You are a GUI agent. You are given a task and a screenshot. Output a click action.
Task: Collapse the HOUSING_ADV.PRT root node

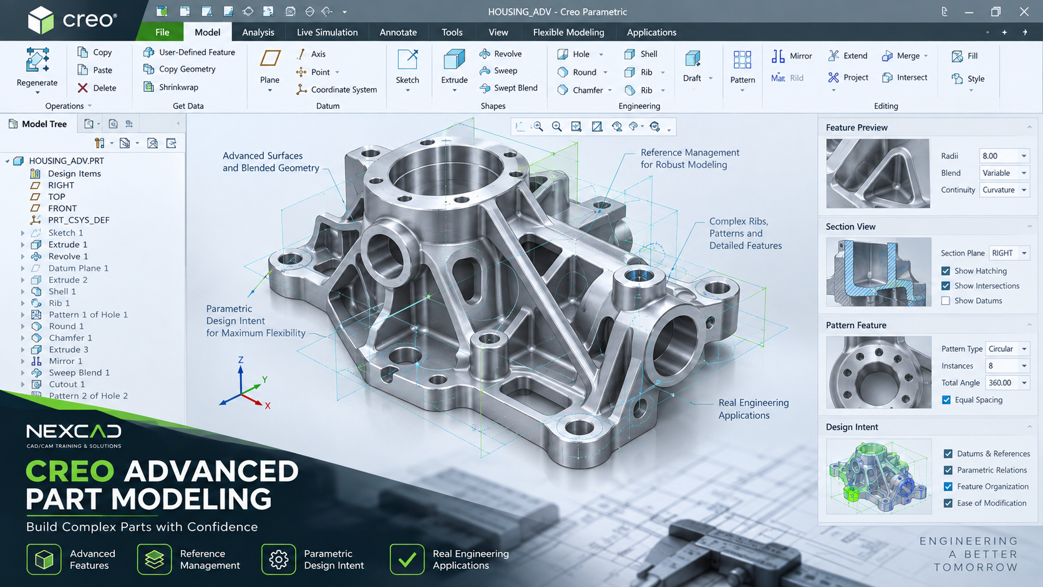click(7, 161)
